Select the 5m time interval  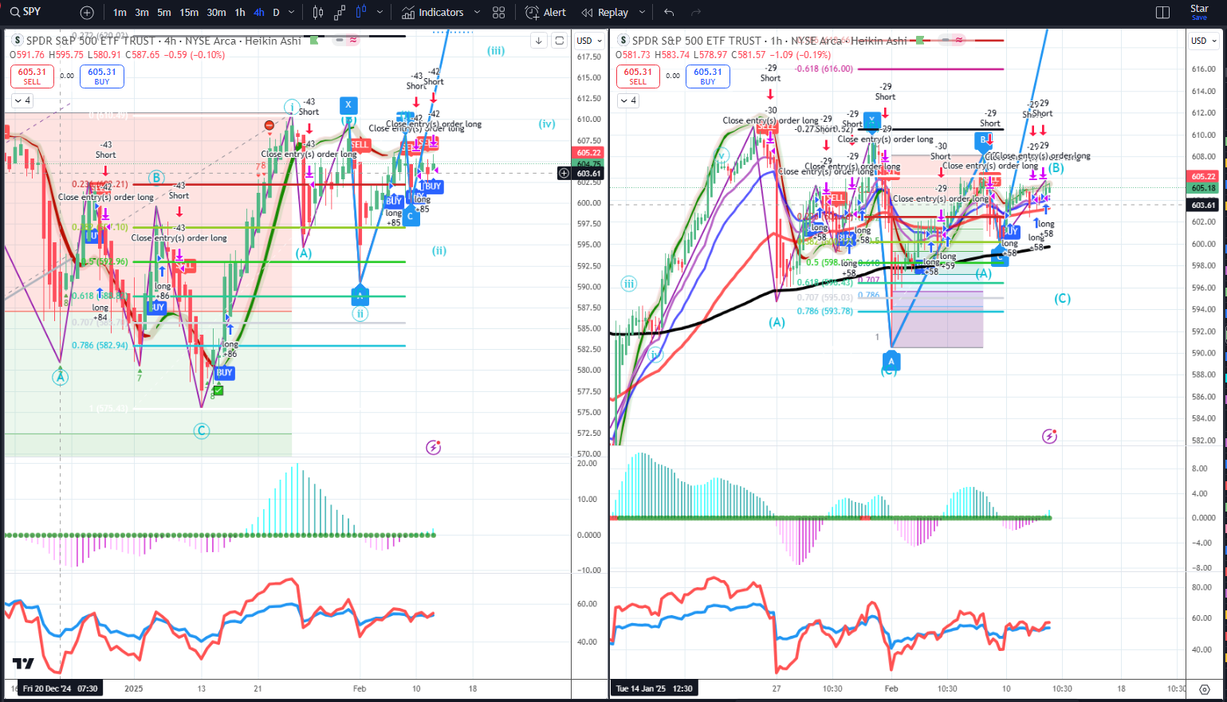point(164,13)
